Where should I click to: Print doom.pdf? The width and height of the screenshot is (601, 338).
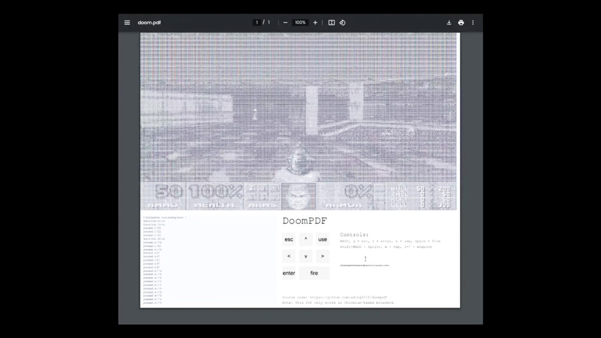click(461, 23)
